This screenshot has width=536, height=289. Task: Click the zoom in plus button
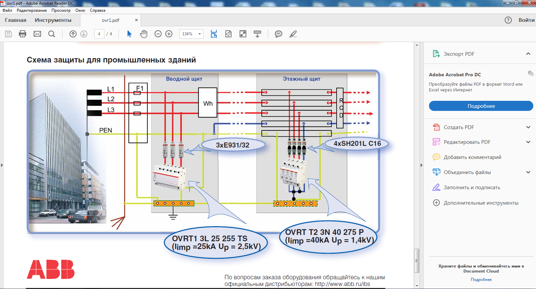[169, 34]
